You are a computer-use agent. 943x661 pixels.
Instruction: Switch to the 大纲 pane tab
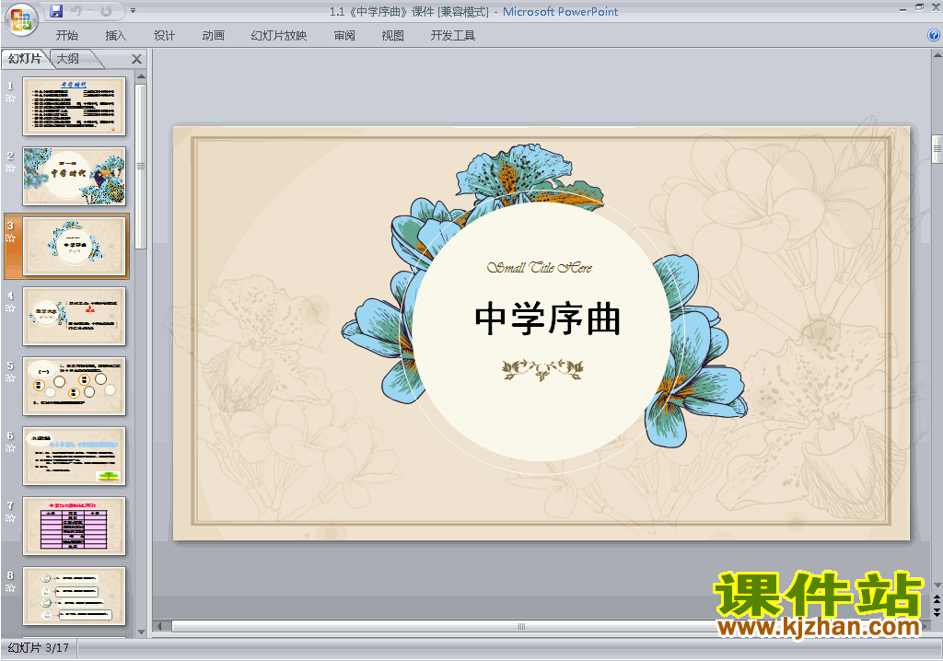tap(67, 58)
